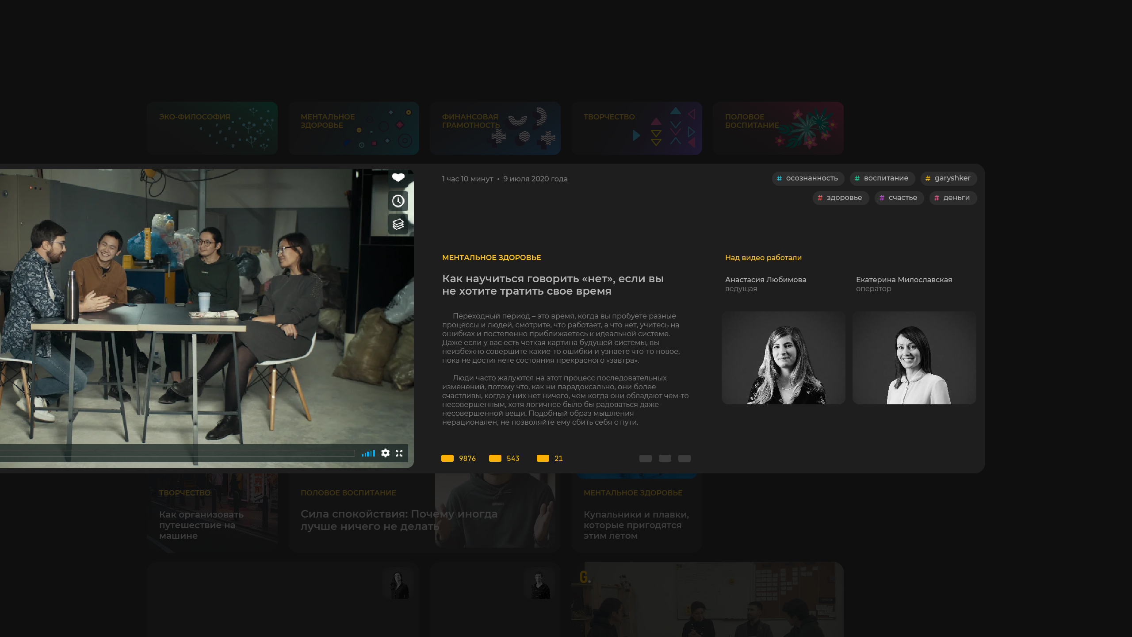Screen dimensions: 1132x637
Task: Click the #деньги tag chip
Action: 952,198
